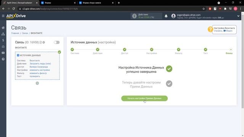Open browser extensions puzzle icon

225,9
